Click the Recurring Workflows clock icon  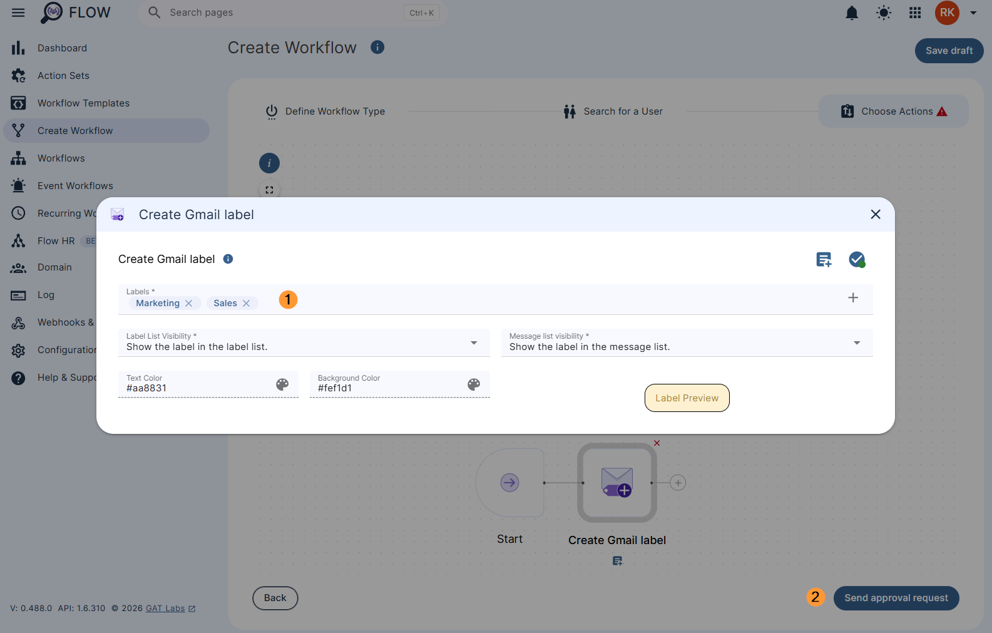point(18,214)
